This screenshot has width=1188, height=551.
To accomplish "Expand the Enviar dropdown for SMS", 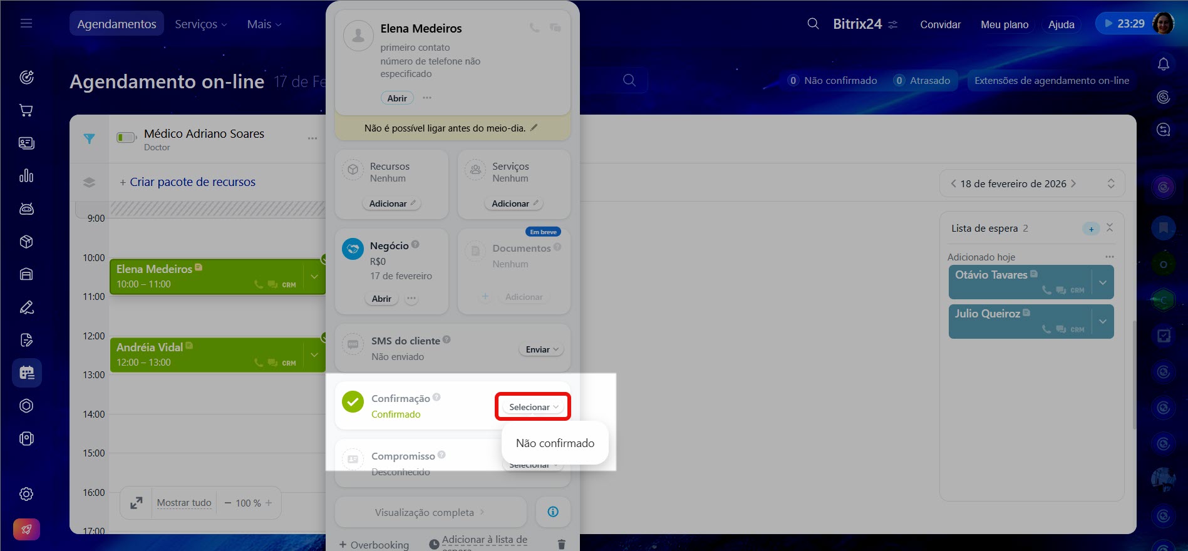I will point(541,349).
